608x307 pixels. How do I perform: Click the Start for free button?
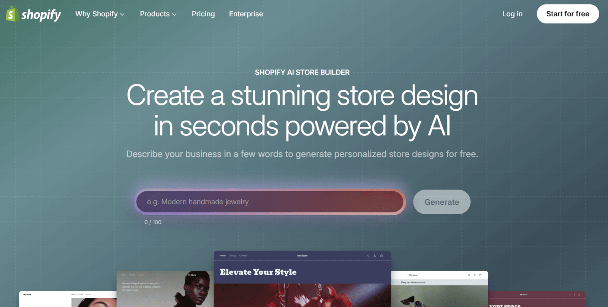coord(568,14)
